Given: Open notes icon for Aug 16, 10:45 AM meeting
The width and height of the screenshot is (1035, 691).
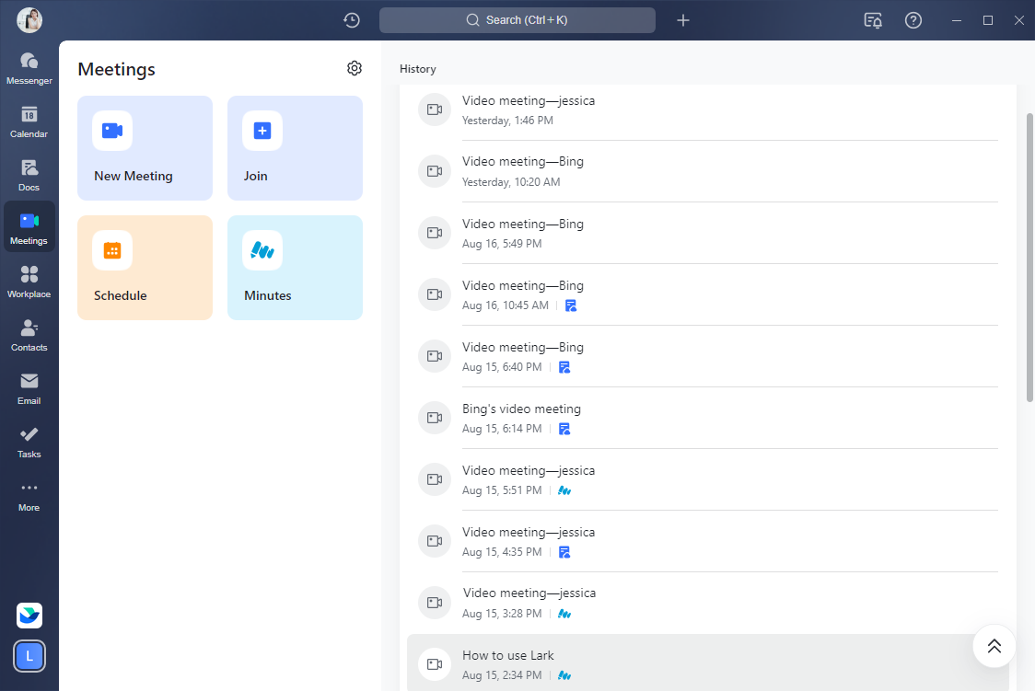Looking at the screenshot, I should 571,305.
